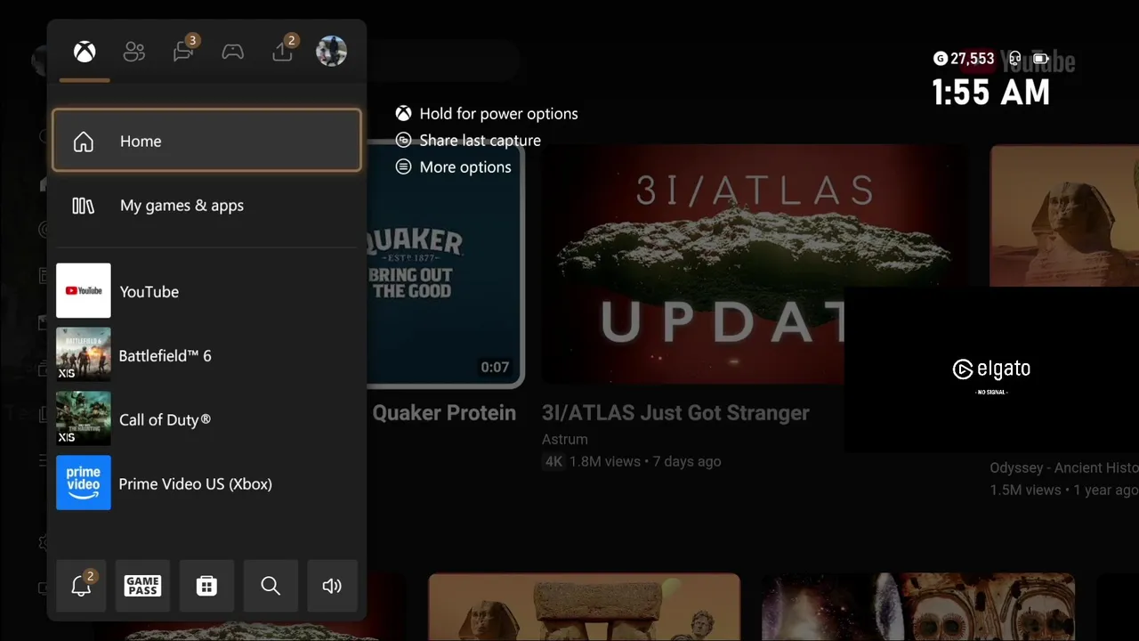Open the Parties & chats tab

184,52
